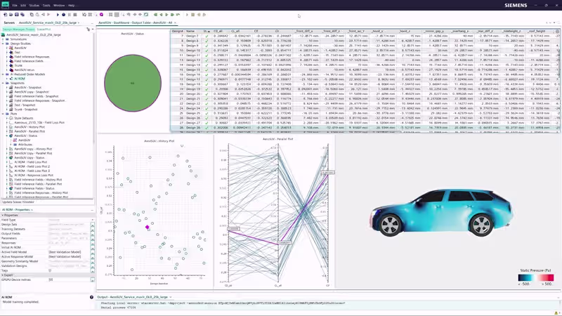Open the File menu
562x316 pixels.
point(15,6)
